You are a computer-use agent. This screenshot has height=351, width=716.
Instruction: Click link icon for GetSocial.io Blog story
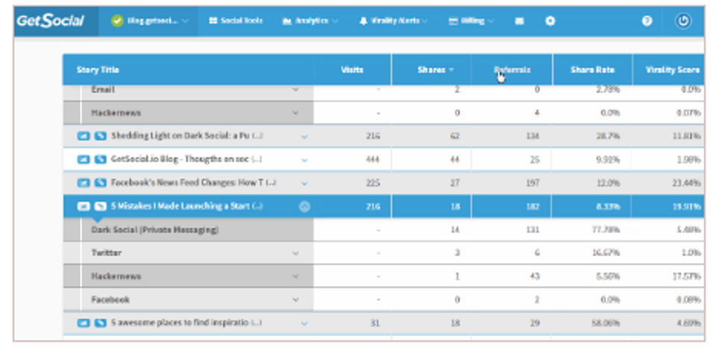(100, 160)
